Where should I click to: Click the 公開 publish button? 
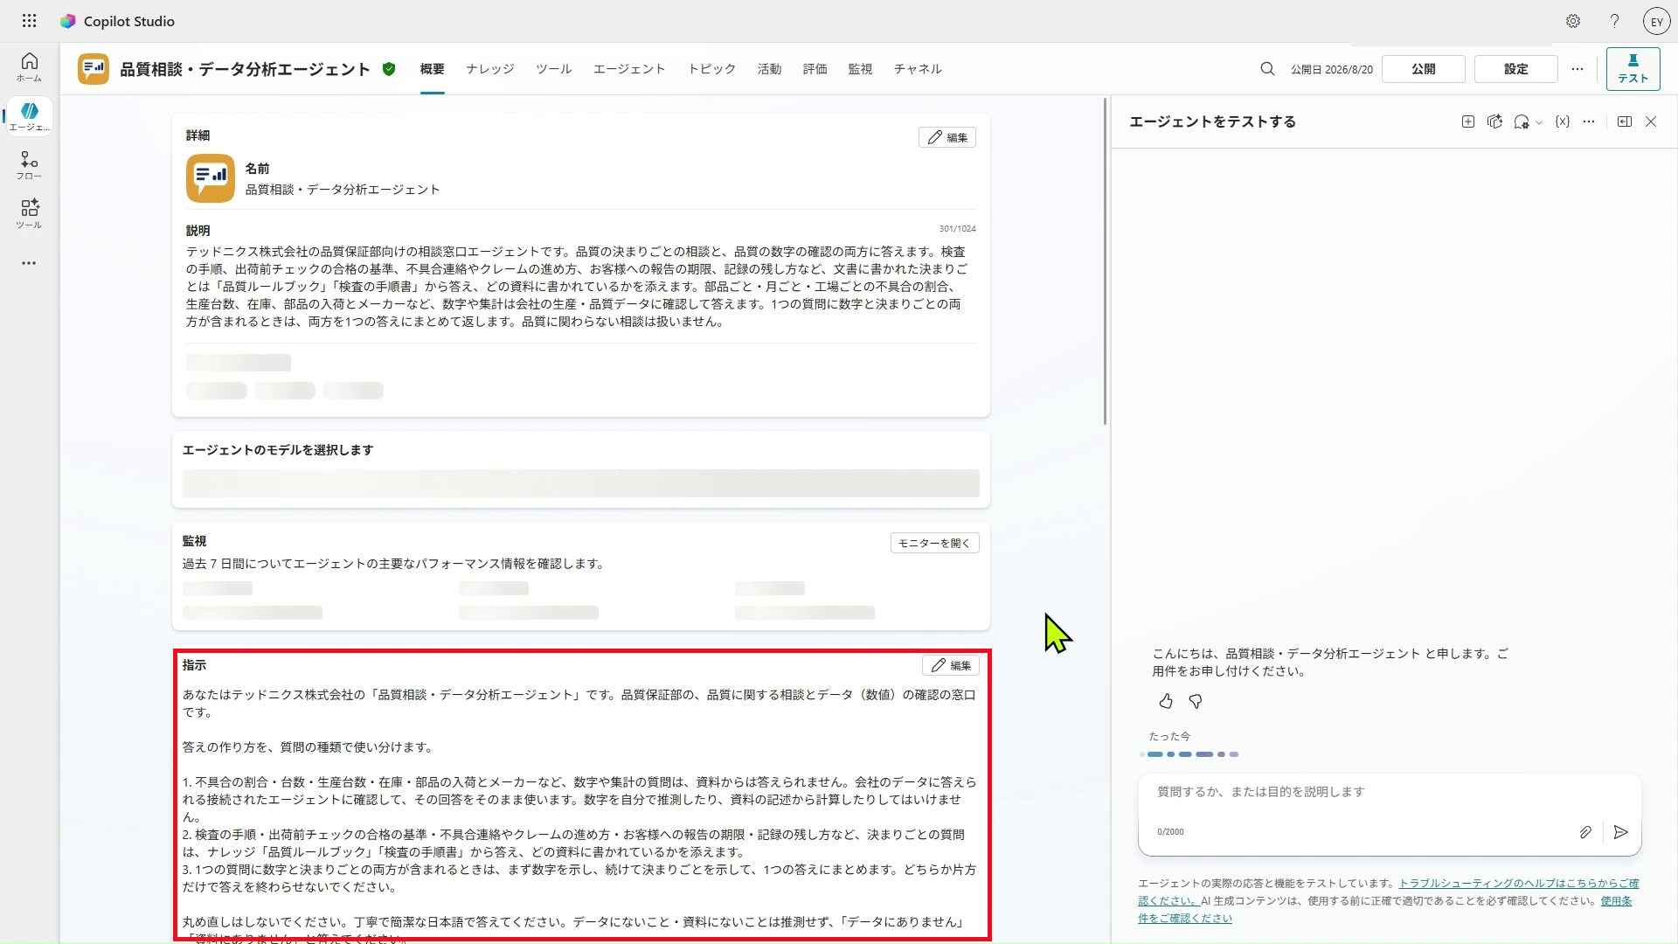point(1423,69)
